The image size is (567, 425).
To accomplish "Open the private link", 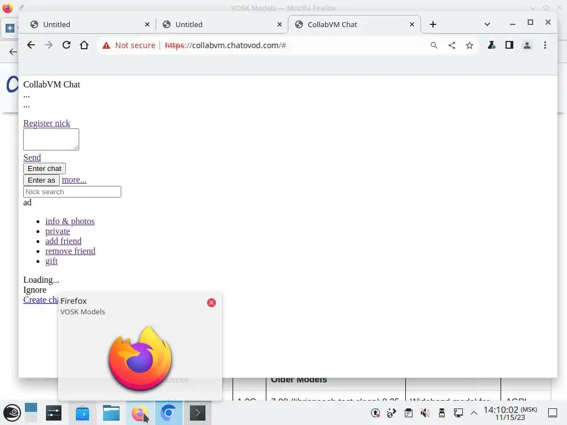I will coord(58,231).
